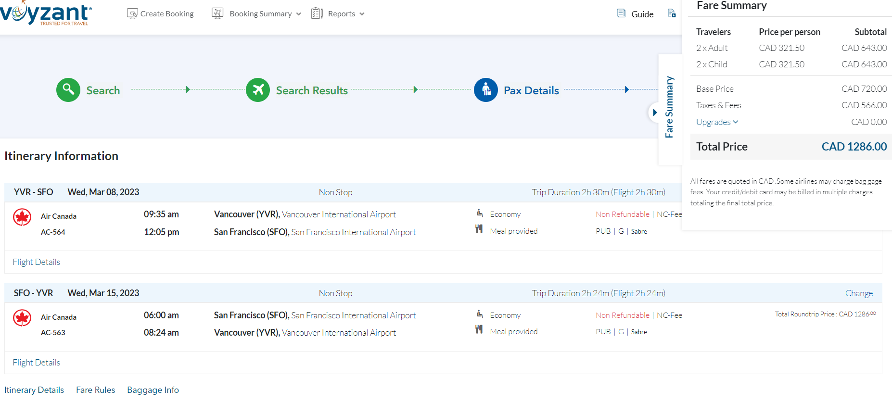Select the Itinerary Details tab

pyautogui.click(x=34, y=390)
